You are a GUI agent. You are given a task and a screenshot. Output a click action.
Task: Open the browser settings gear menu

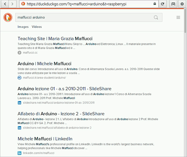pyautogui.click(x=182, y=4)
